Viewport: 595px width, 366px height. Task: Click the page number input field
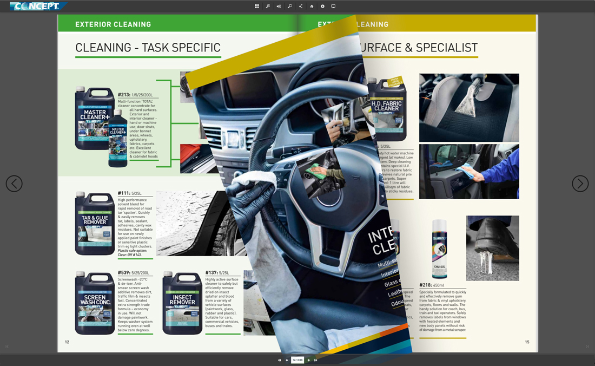[x=297, y=360]
